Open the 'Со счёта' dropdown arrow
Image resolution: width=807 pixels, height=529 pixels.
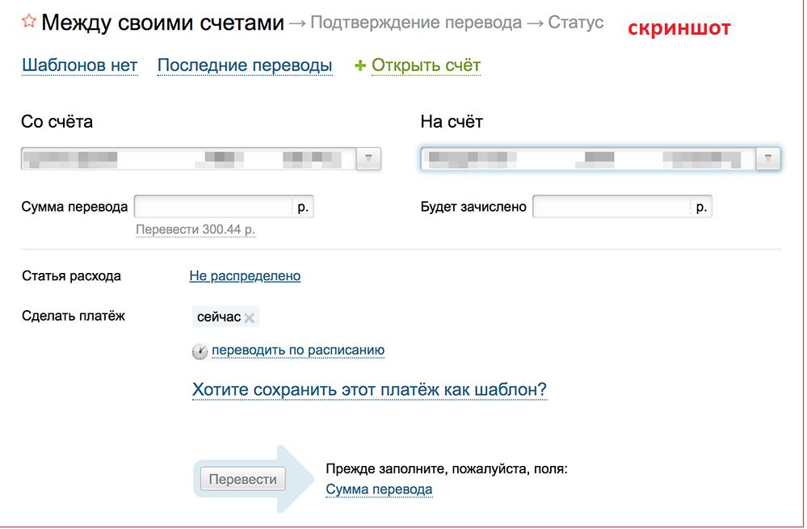pyautogui.click(x=368, y=158)
